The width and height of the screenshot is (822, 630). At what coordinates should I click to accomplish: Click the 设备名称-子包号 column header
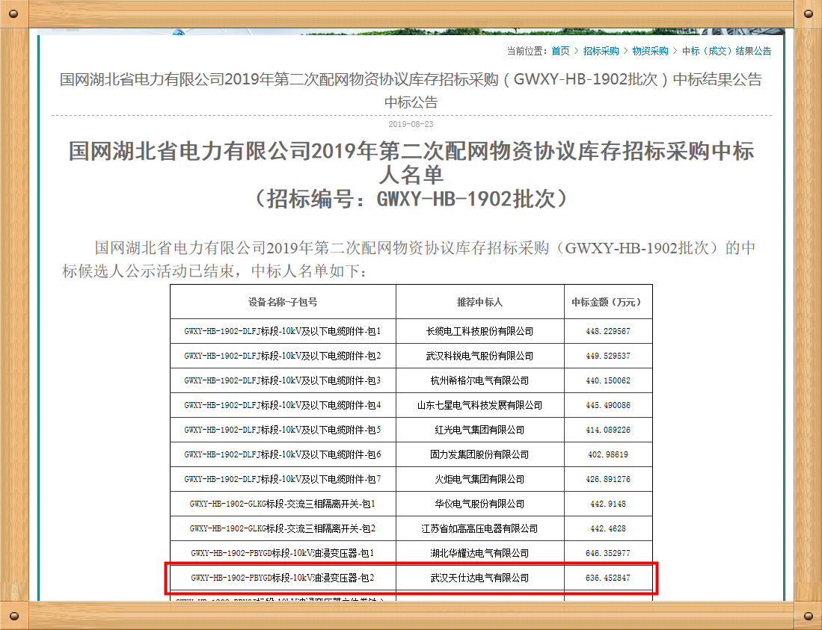(x=283, y=302)
